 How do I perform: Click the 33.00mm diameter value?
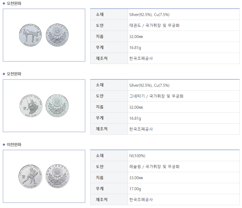tap(136, 178)
